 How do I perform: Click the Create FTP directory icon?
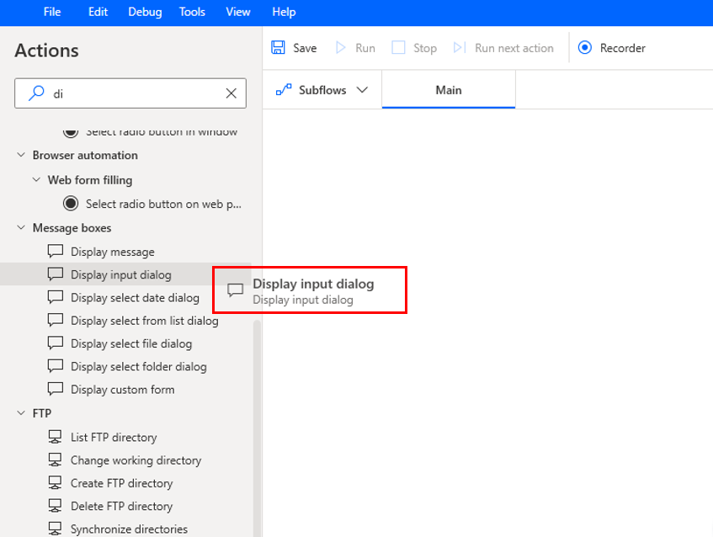(55, 482)
